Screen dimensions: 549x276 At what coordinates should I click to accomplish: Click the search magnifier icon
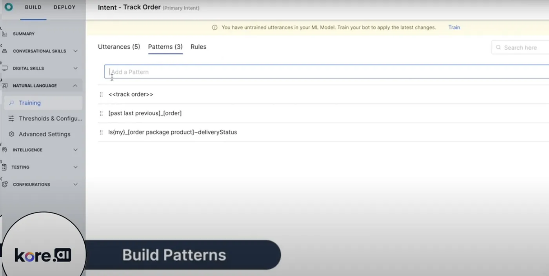[x=498, y=47]
